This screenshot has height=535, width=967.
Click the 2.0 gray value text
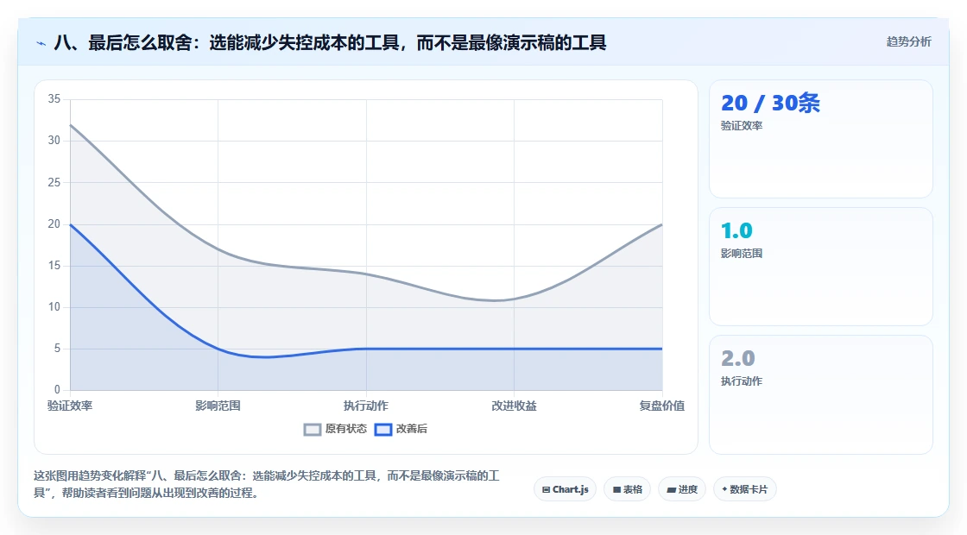(x=737, y=358)
